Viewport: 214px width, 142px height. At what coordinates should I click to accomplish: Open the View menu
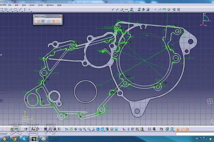[x=24, y=5]
